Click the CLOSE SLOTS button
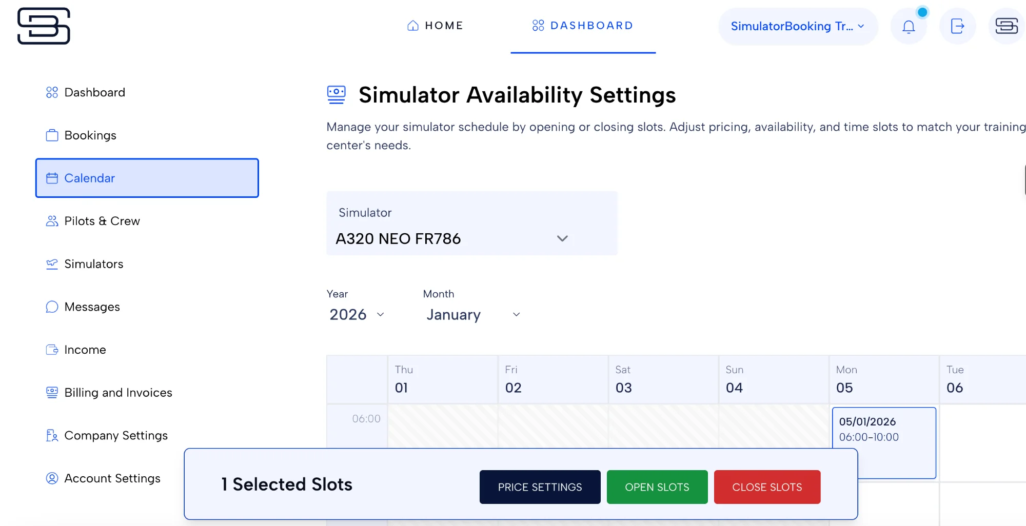This screenshot has width=1026, height=526. click(767, 487)
